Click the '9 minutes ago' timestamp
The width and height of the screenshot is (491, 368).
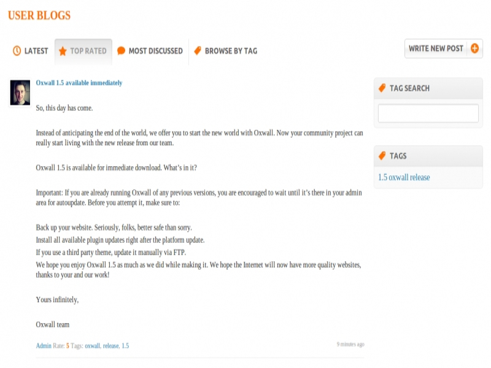tap(350, 344)
